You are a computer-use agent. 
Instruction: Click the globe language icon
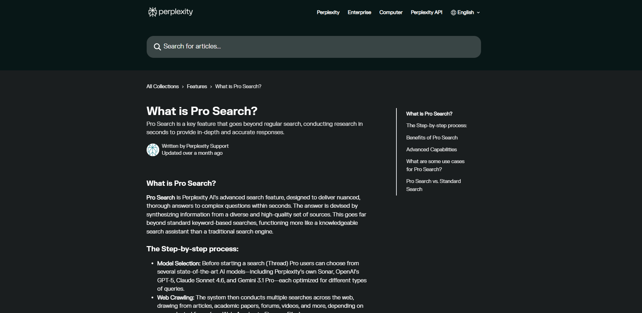coord(453,13)
